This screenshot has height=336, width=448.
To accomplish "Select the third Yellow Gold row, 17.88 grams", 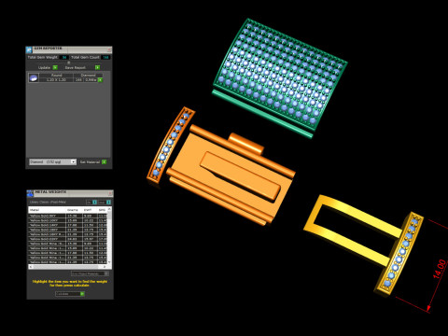I will tap(68, 225).
